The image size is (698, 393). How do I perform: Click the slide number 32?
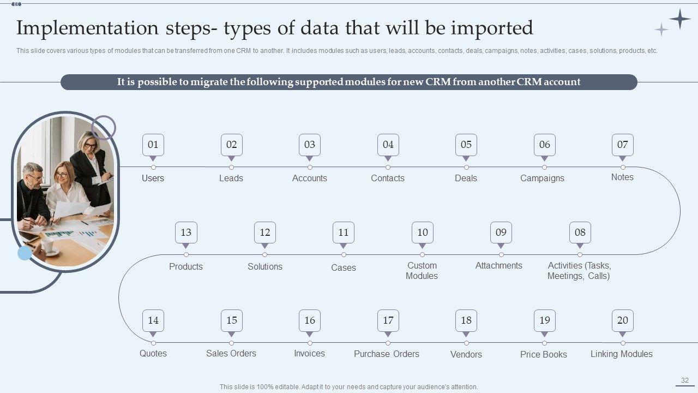tap(685, 380)
